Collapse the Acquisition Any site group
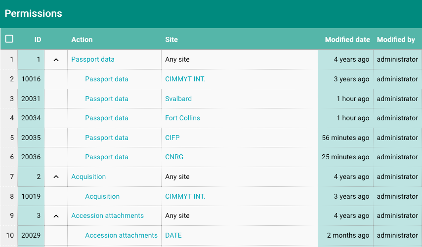The height and width of the screenshot is (247, 422). coord(56,176)
